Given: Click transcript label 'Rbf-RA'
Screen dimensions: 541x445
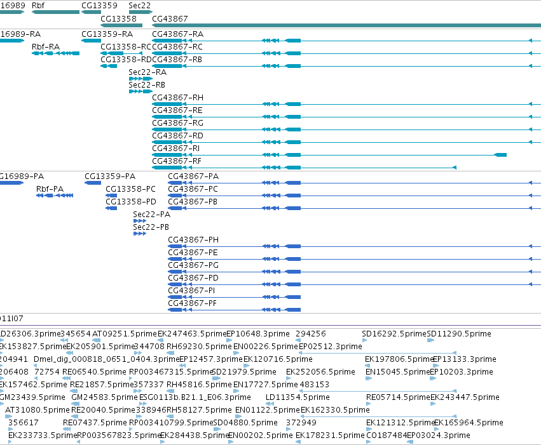Looking at the screenshot, I should (46, 47).
